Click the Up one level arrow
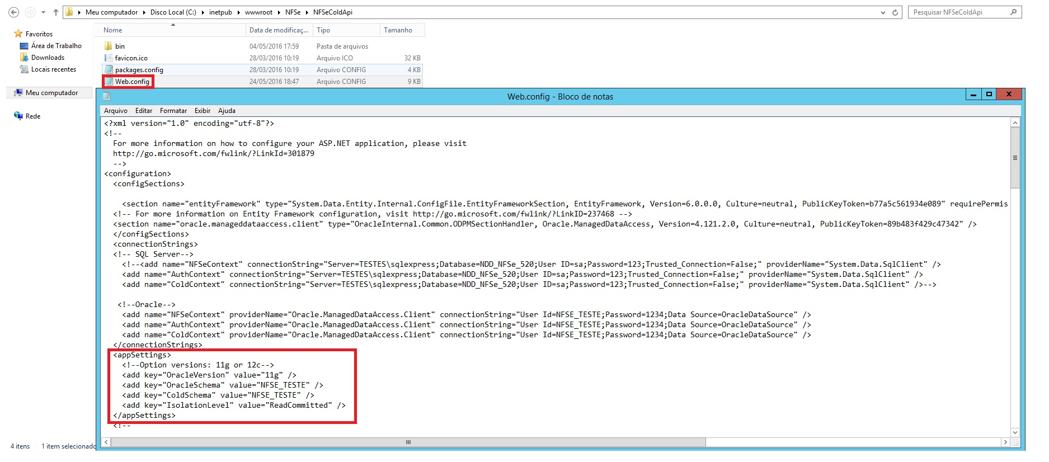Viewport: 1049px width, 462px height. (x=55, y=12)
